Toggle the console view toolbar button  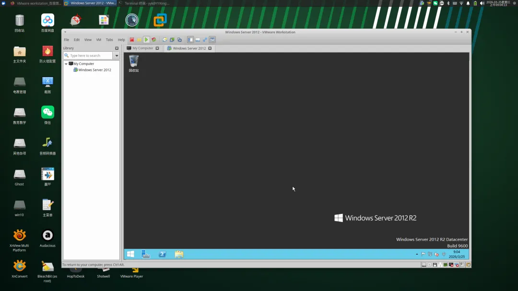coord(212,40)
